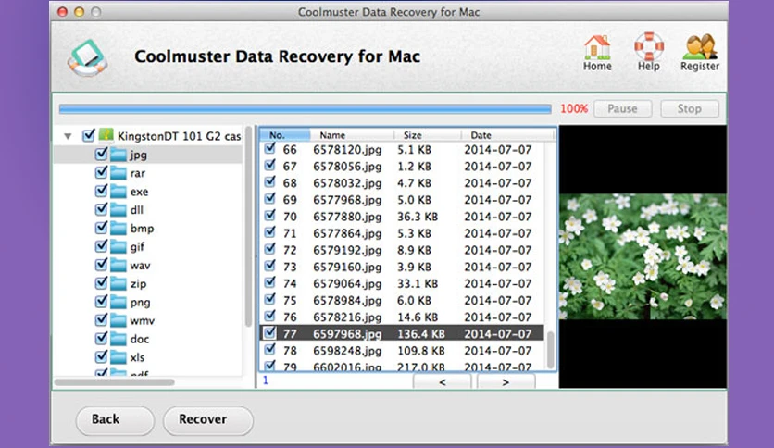
Task: Uncheck checkbox for file 6578120.jpg
Action: 270,148
